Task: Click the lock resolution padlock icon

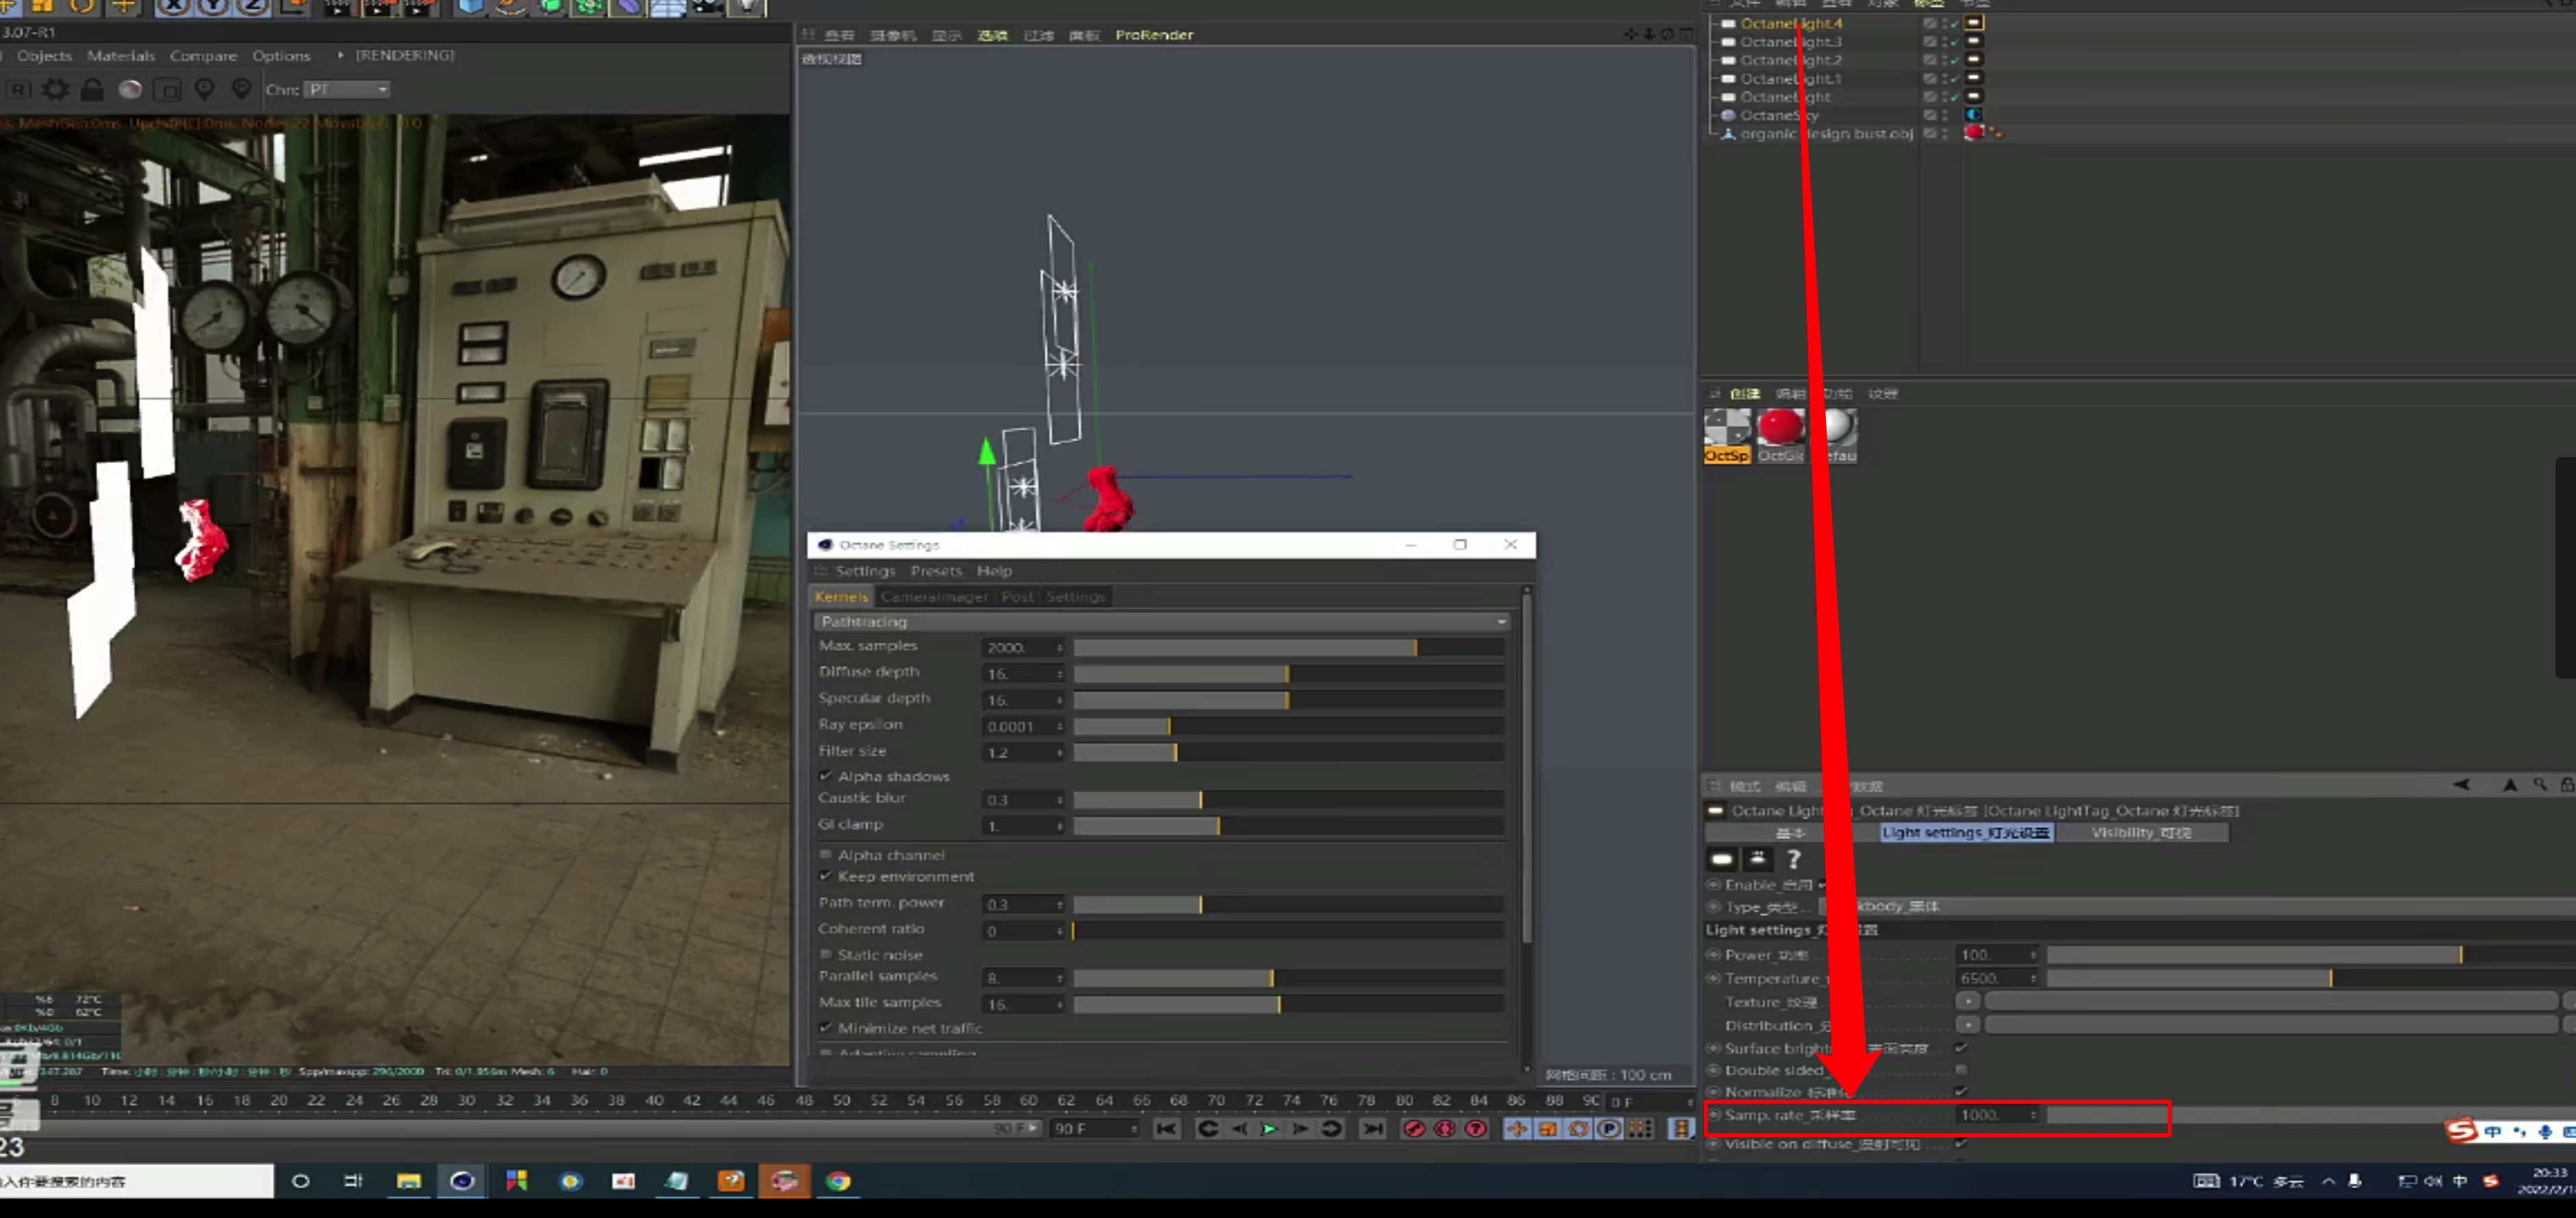Action: pyautogui.click(x=92, y=90)
